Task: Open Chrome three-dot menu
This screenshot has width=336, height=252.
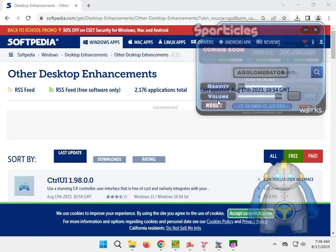Action: point(329,18)
